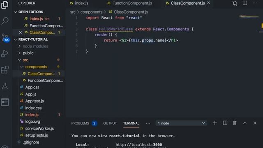Click the components breadcrumb segment
The height and width of the screenshot is (148, 263).
(91, 12)
